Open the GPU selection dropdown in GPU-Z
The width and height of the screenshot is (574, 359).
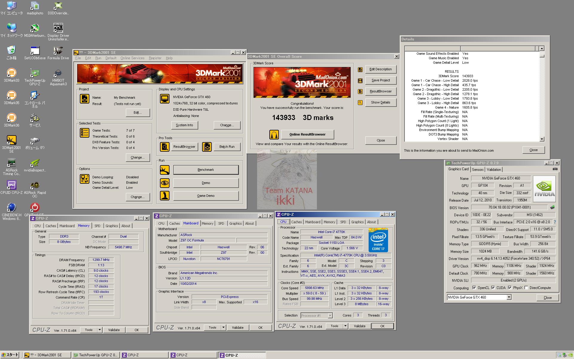tap(509, 297)
